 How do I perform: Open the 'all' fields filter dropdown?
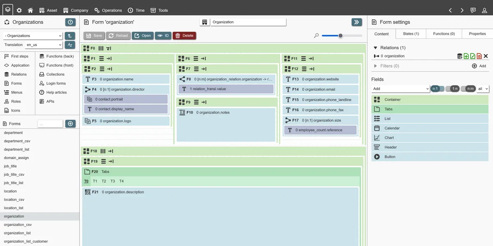point(483,89)
